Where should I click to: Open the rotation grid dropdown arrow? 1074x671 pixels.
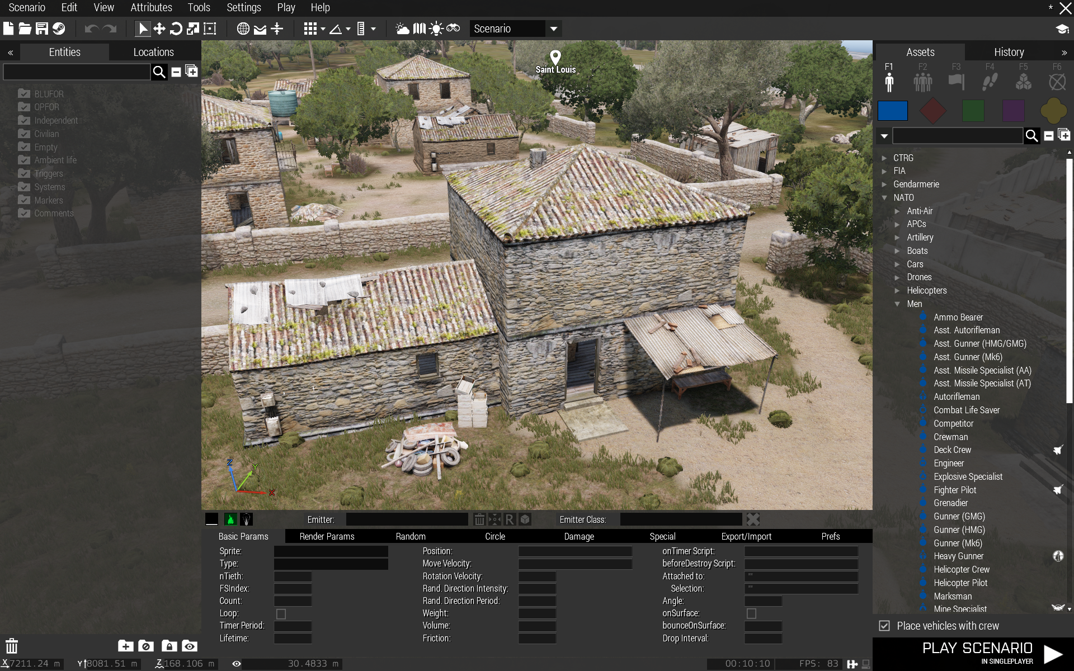coord(348,29)
